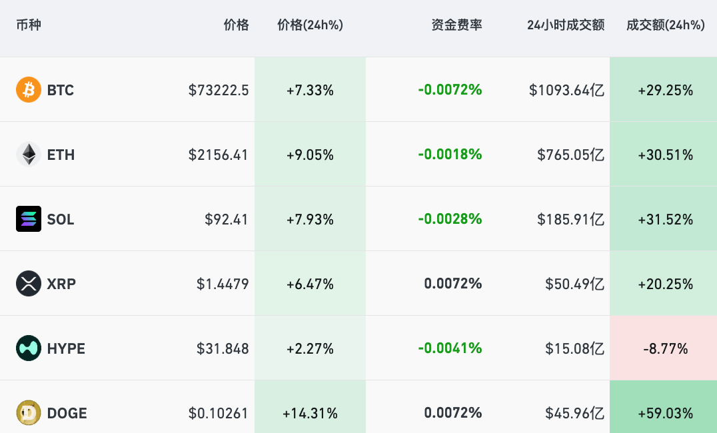
Task: Click the Bitcoin coin icon
Action: click(x=29, y=90)
